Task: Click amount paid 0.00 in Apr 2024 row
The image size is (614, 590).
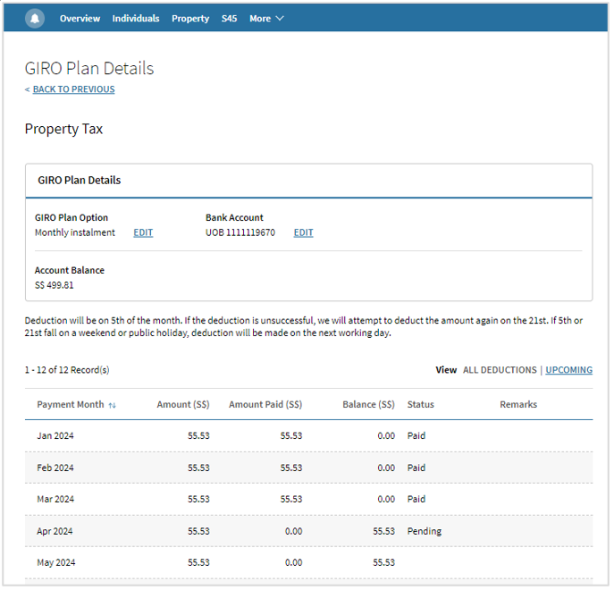Action: point(294,532)
